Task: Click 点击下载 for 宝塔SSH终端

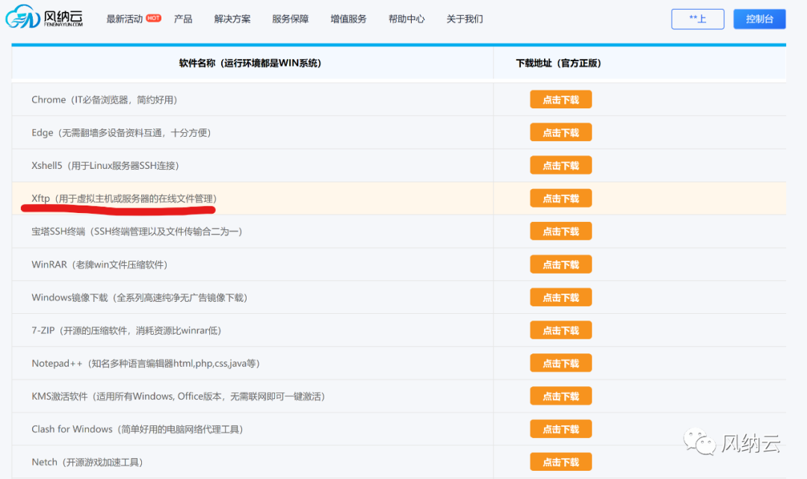Action: tap(561, 231)
